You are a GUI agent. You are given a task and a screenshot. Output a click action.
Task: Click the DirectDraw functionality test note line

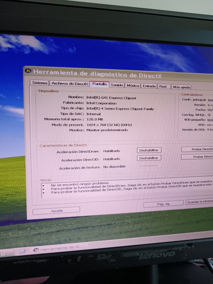coord(131,185)
